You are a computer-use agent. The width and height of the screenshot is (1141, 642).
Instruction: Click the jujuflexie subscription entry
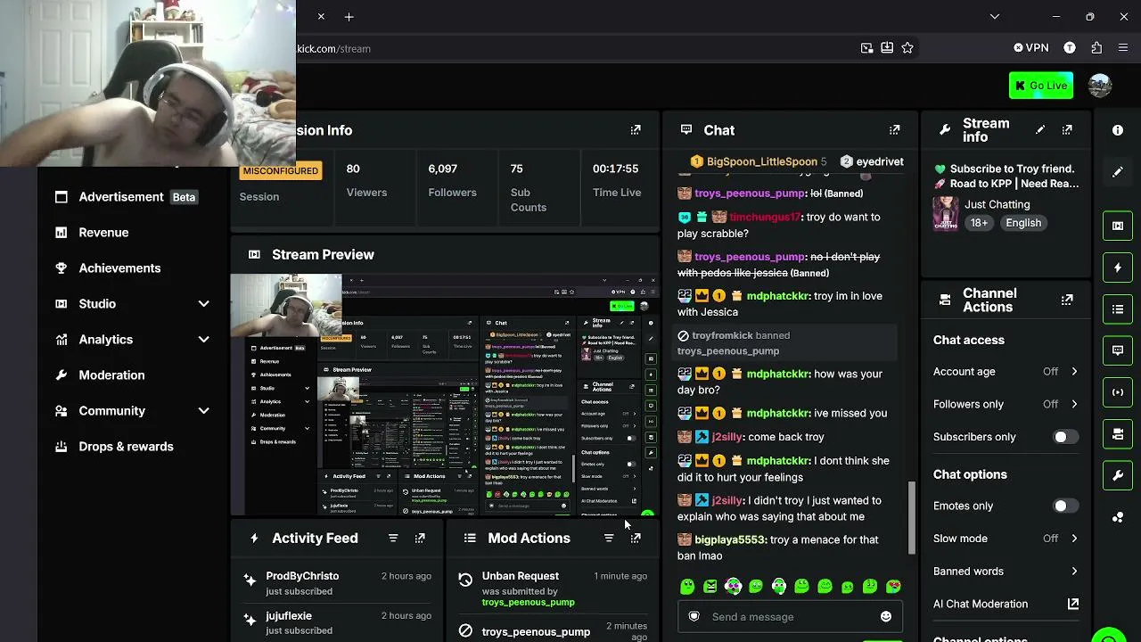tap(337, 622)
